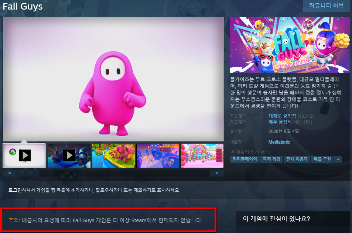Play the first trailer thumbnail with pink character
This screenshot has height=233, width=352.
[24, 155]
